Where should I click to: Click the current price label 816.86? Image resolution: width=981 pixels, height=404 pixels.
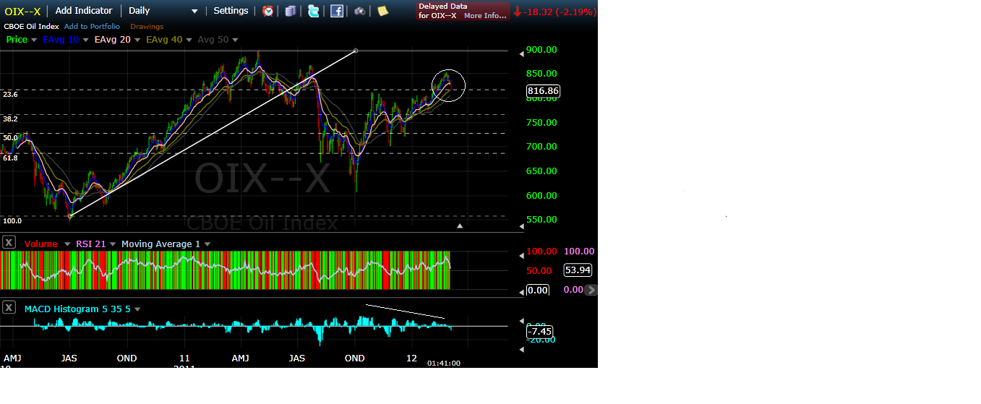(544, 91)
